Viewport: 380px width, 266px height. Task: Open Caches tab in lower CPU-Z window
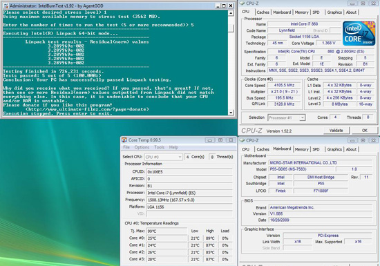(263, 149)
